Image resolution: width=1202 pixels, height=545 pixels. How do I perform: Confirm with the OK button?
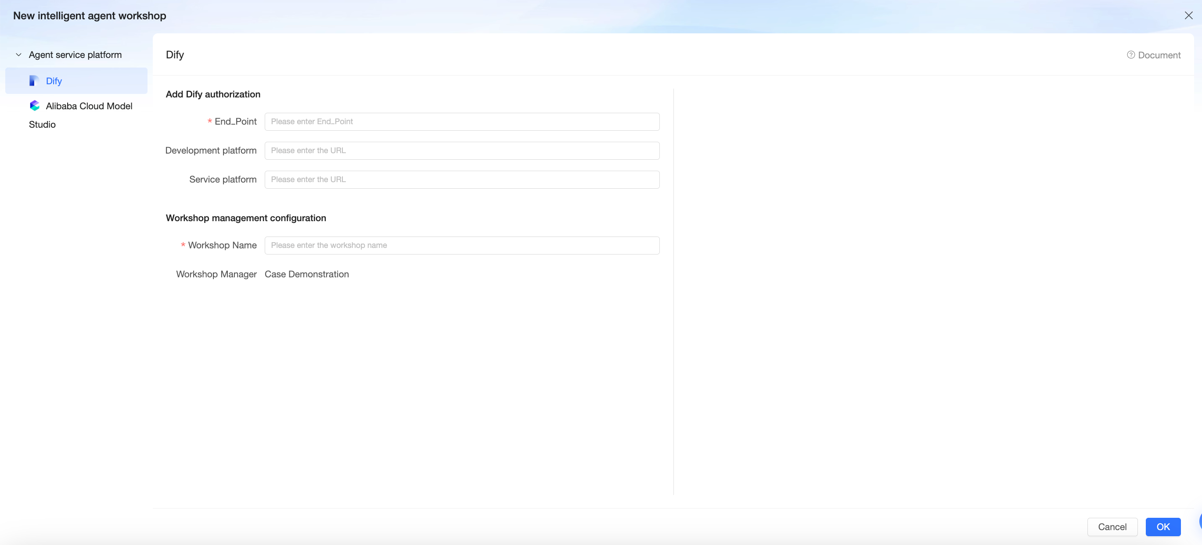click(1163, 527)
